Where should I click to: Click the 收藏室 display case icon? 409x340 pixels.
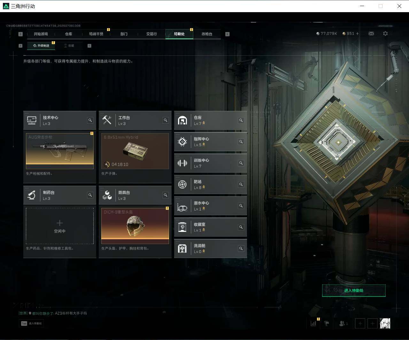tap(182, 227)
